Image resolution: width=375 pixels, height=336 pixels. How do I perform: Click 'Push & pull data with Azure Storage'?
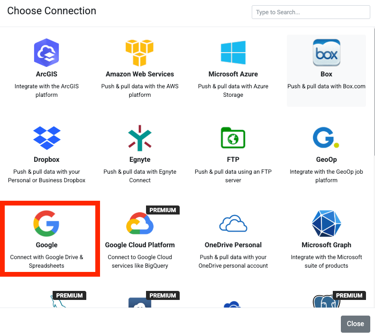(233, 91)
